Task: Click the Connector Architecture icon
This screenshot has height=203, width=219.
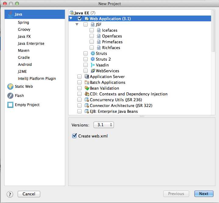Action: (x=87, y=105)
